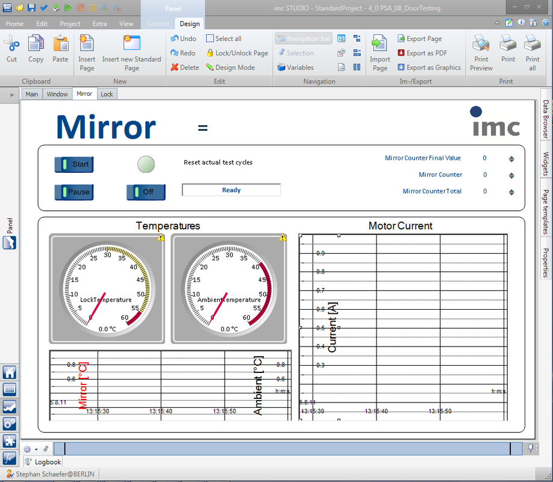The image size is (553, 482).
Task: Switch to the Window page tab
Action: pos(57,94)
